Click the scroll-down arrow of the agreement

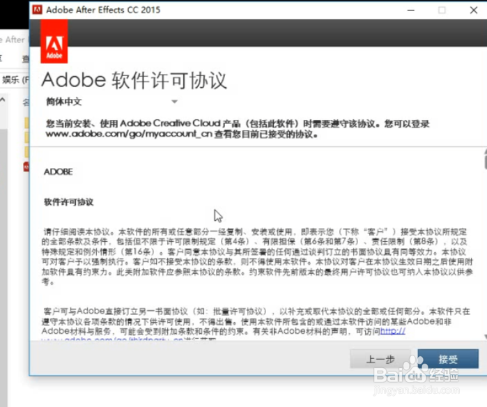(x=485, y=337)
